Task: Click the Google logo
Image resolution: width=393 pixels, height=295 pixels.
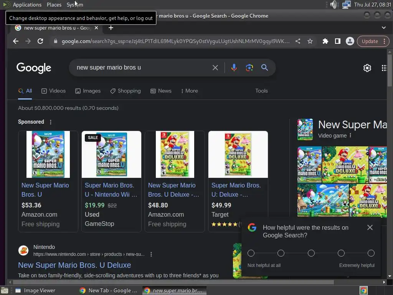Action: click(x=34, y=68)
